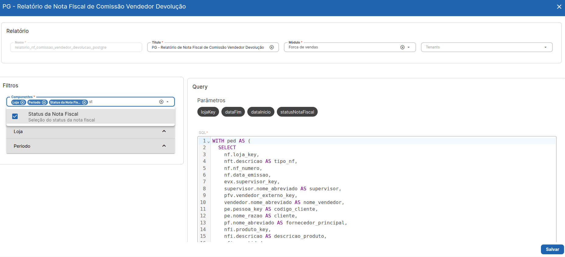Remove the Loja chip
This screenshot has width=565, height=257.
pyautogui.click(x=23, y=102)
